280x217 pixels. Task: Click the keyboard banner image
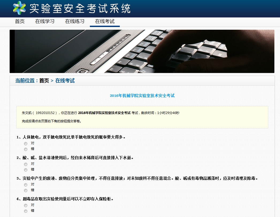pyautogui.click(x=142, y=51)
